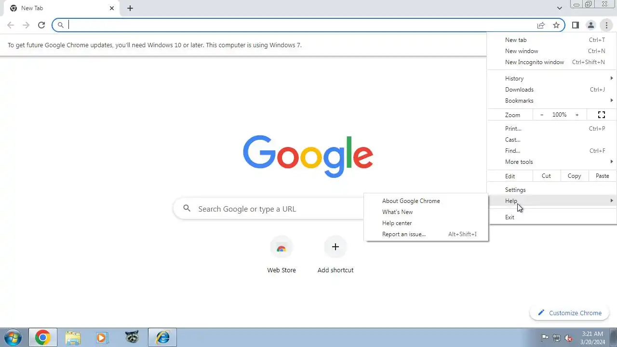
Task: Open Settings from the menu
Action: 552,190
